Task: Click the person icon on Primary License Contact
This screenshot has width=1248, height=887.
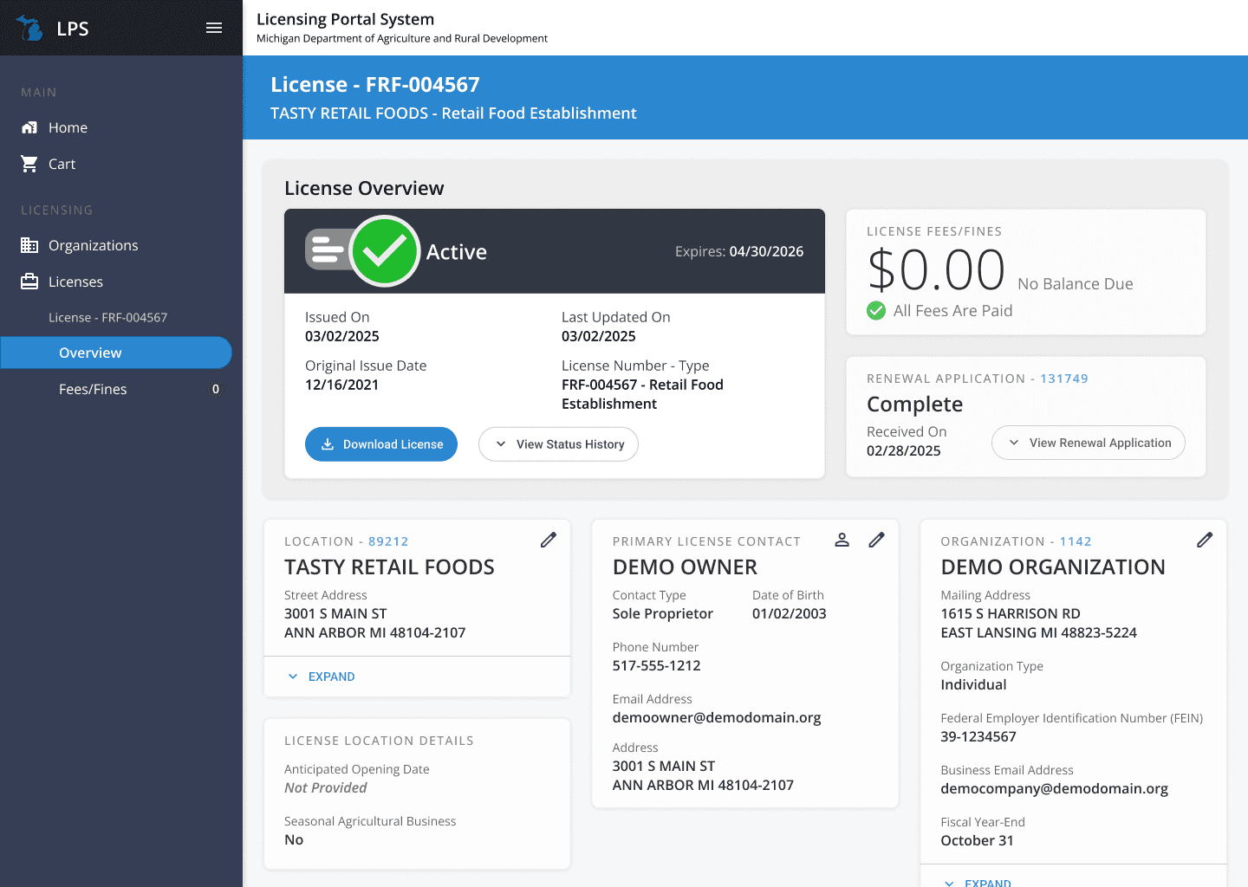Action: (842, 540)
